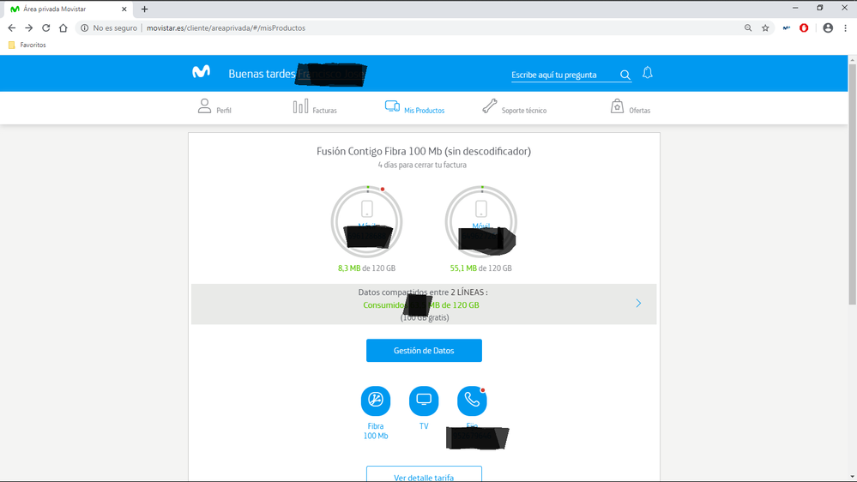This screenshot has height=482, width=857.
Task: Open the Facturas section
Action: click(x=315, y=108)
